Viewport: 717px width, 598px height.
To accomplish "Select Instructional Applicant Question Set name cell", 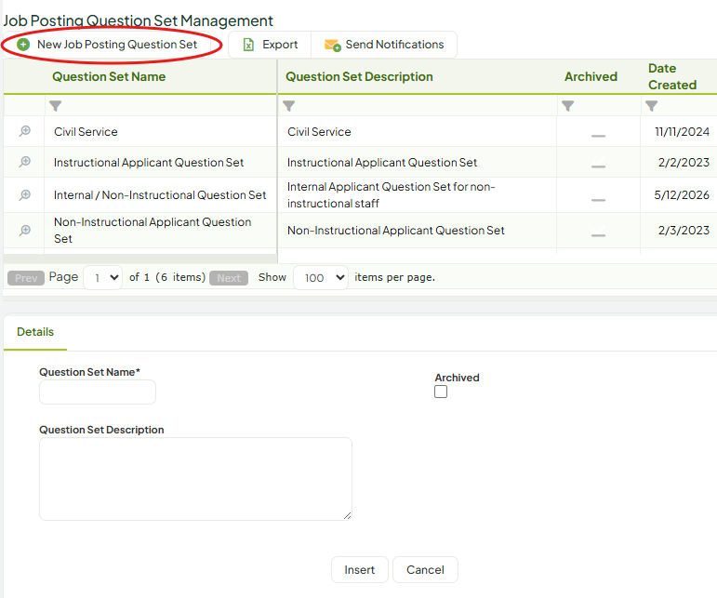I will click(161, 163).
